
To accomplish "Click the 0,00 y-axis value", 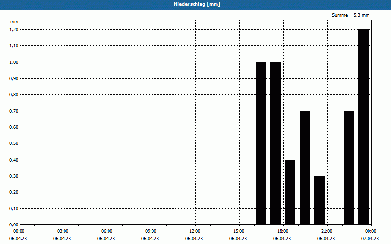I will coord(14,225).
